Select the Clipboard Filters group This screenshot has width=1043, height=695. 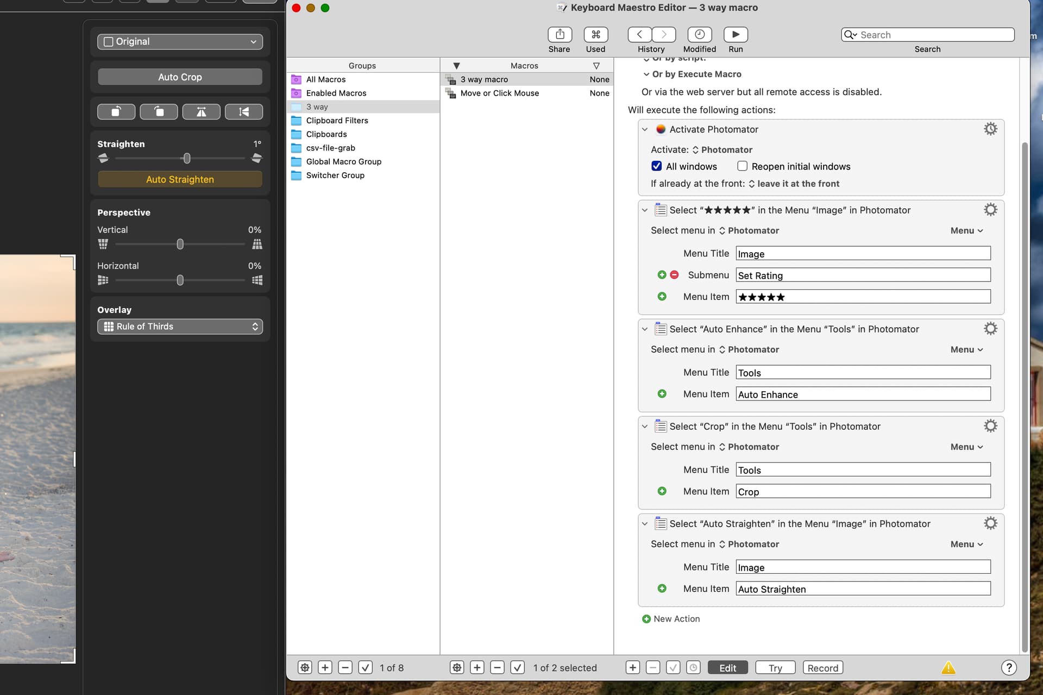click(363, 121)
